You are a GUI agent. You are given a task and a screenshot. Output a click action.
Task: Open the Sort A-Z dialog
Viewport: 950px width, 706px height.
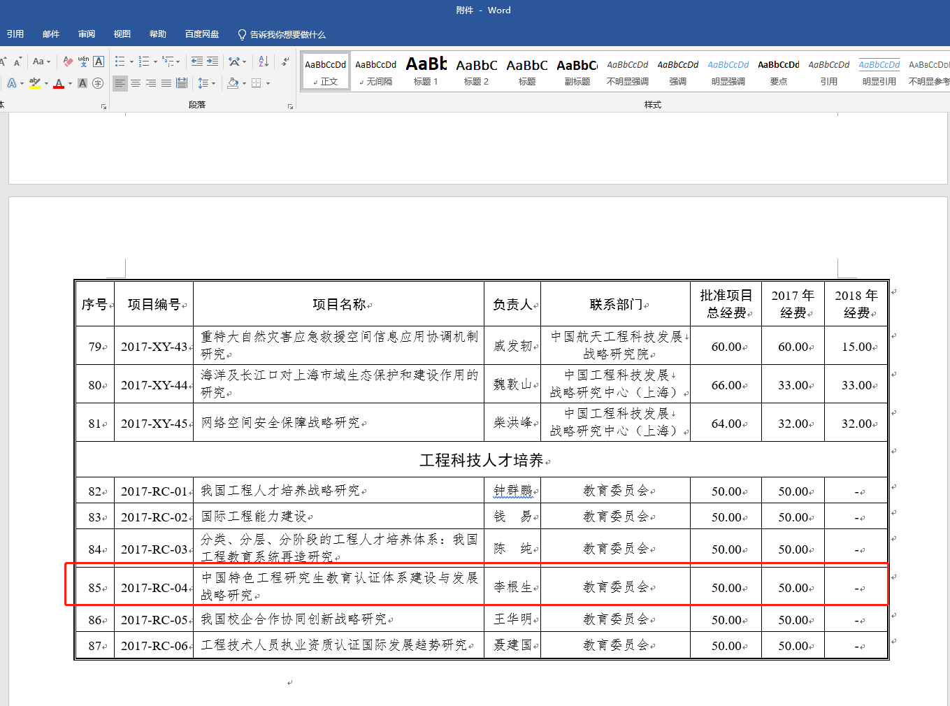pos(264,62)
